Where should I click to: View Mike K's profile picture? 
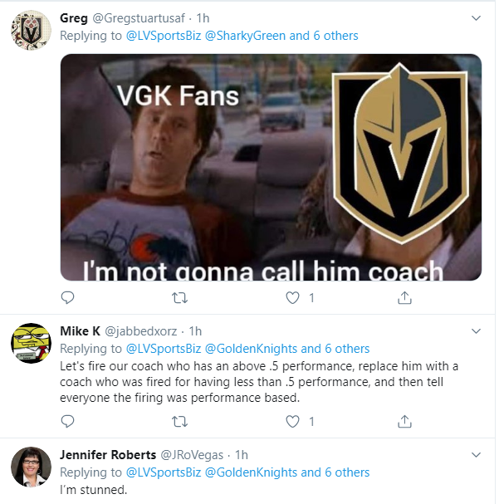[31, 343]
